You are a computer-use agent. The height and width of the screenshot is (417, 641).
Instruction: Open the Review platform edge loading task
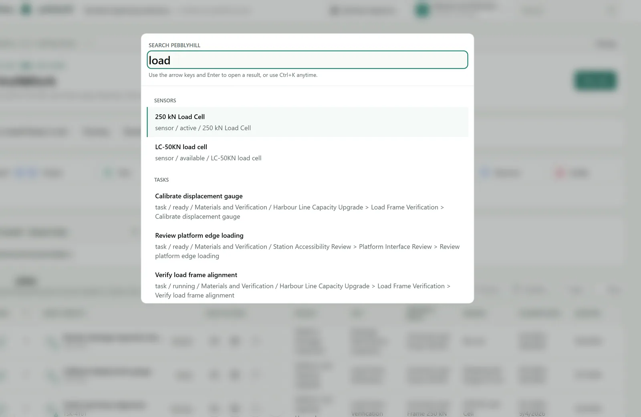pyautogui.click(x=307, y=245)
